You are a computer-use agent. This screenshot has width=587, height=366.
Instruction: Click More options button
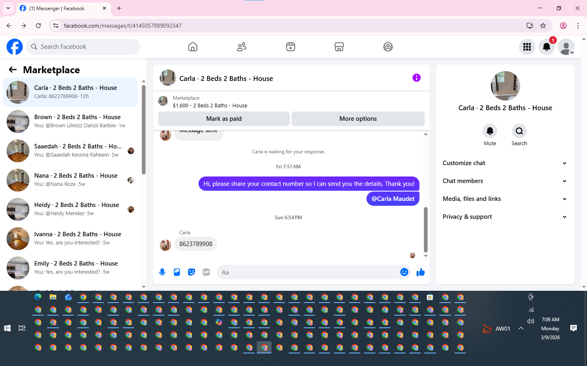click(x=358, y=119)
